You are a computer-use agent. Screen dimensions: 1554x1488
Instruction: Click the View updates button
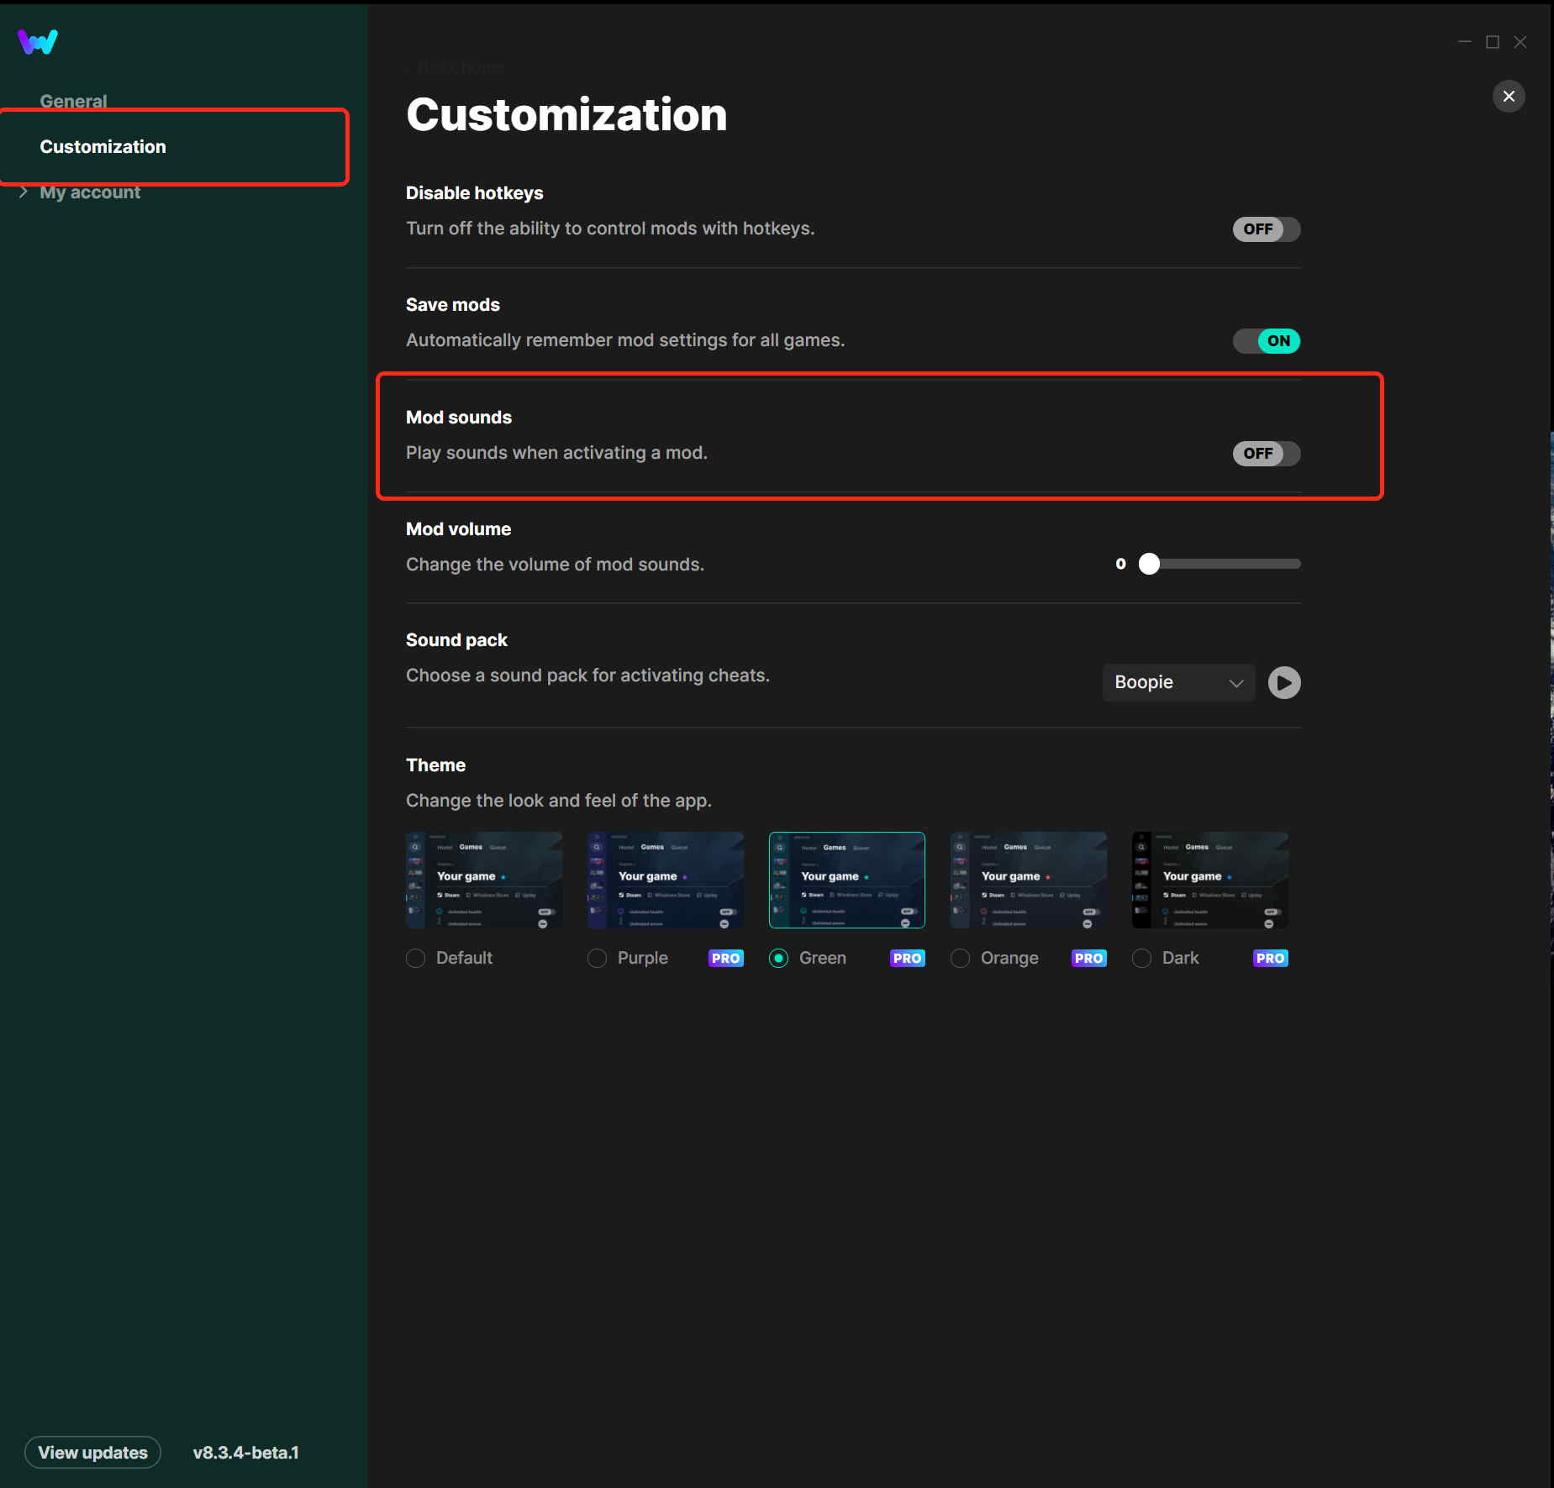pyautogui.click(x=92, y=1452)
